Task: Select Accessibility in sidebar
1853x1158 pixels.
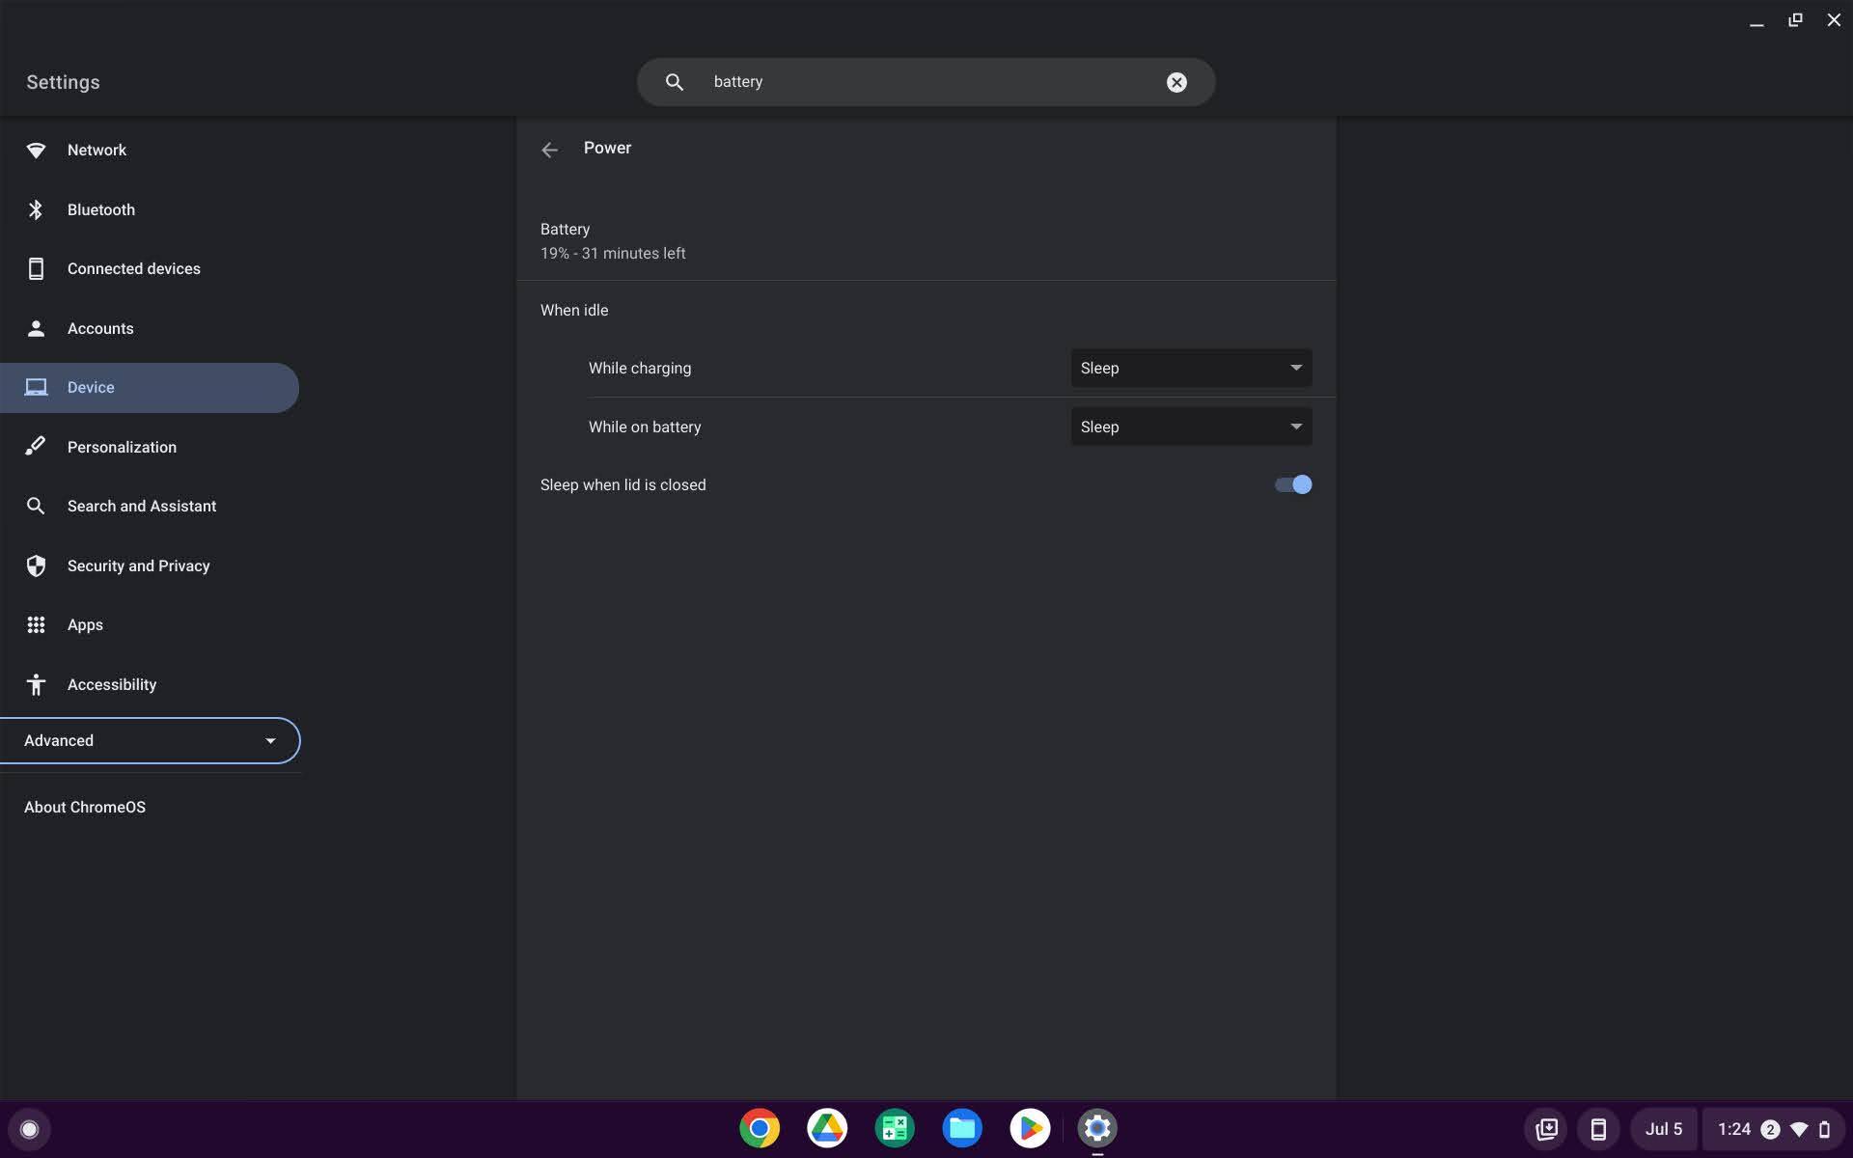Action: pyautogui.click(x=111, y=684)
